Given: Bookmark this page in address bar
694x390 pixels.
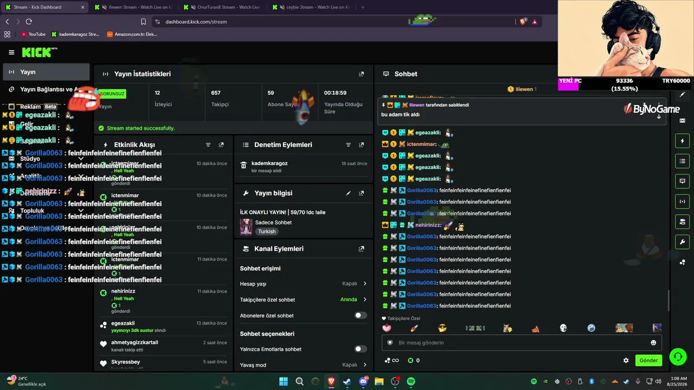Looking at the screenshot, I should pyautogui.click(x=143, y=22).
